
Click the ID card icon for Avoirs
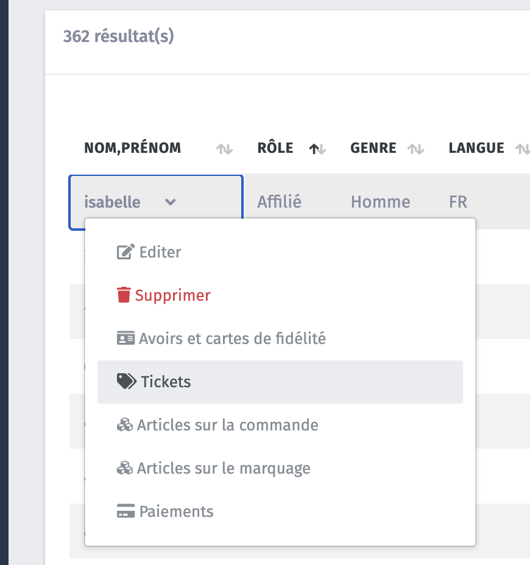click(x=125, y=339)
